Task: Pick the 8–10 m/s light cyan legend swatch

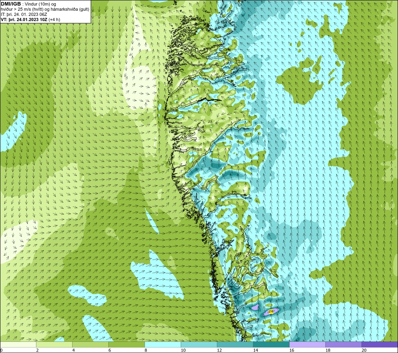Action: click(x=163, y=344)
